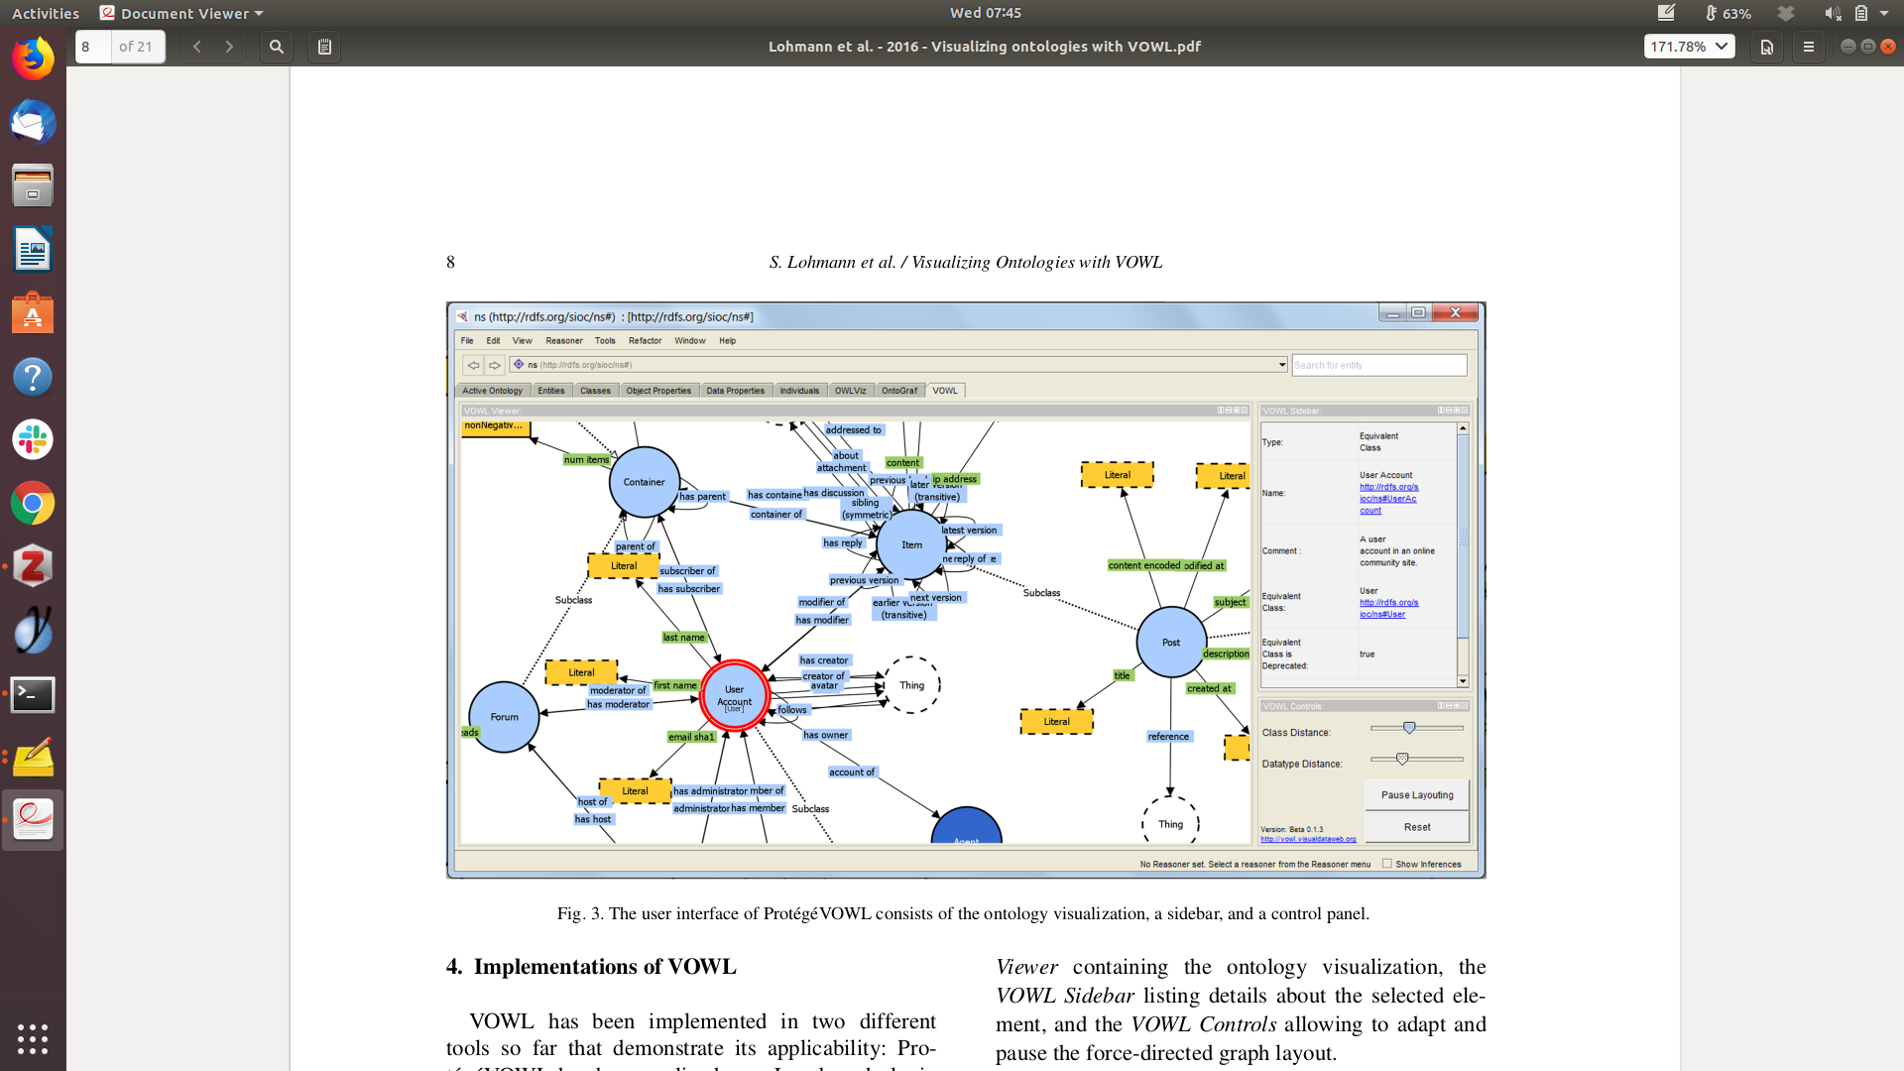Viewport: 1904px width, 1071px height.
Task: Click the Reset button in VOWL Controls
Action: click(1416, 827)
